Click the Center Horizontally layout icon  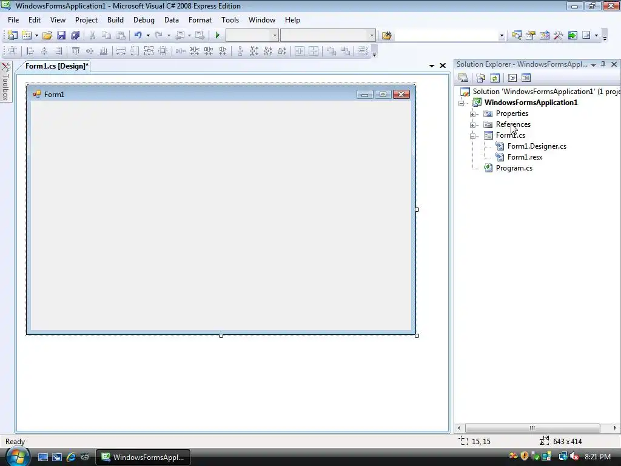pos(300,51)
